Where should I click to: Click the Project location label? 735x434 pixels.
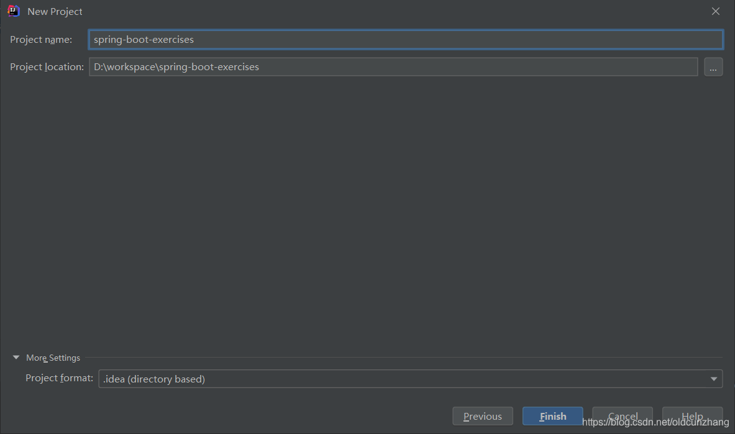(x=47, y=67)
